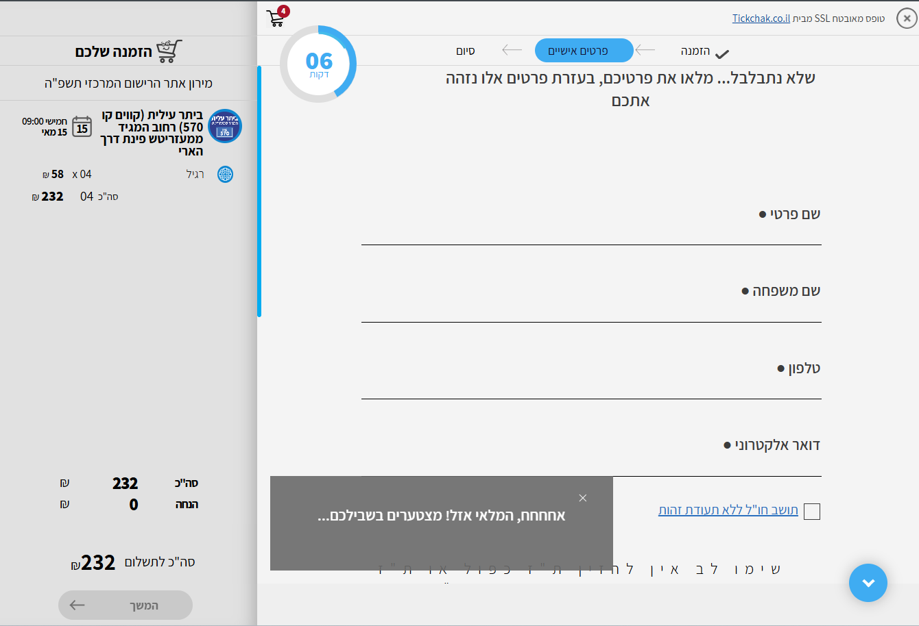This screenshot has width=919, height=626.
Task: Click the checkmark next to הזמנה
Action: click(x=721, y=53)
